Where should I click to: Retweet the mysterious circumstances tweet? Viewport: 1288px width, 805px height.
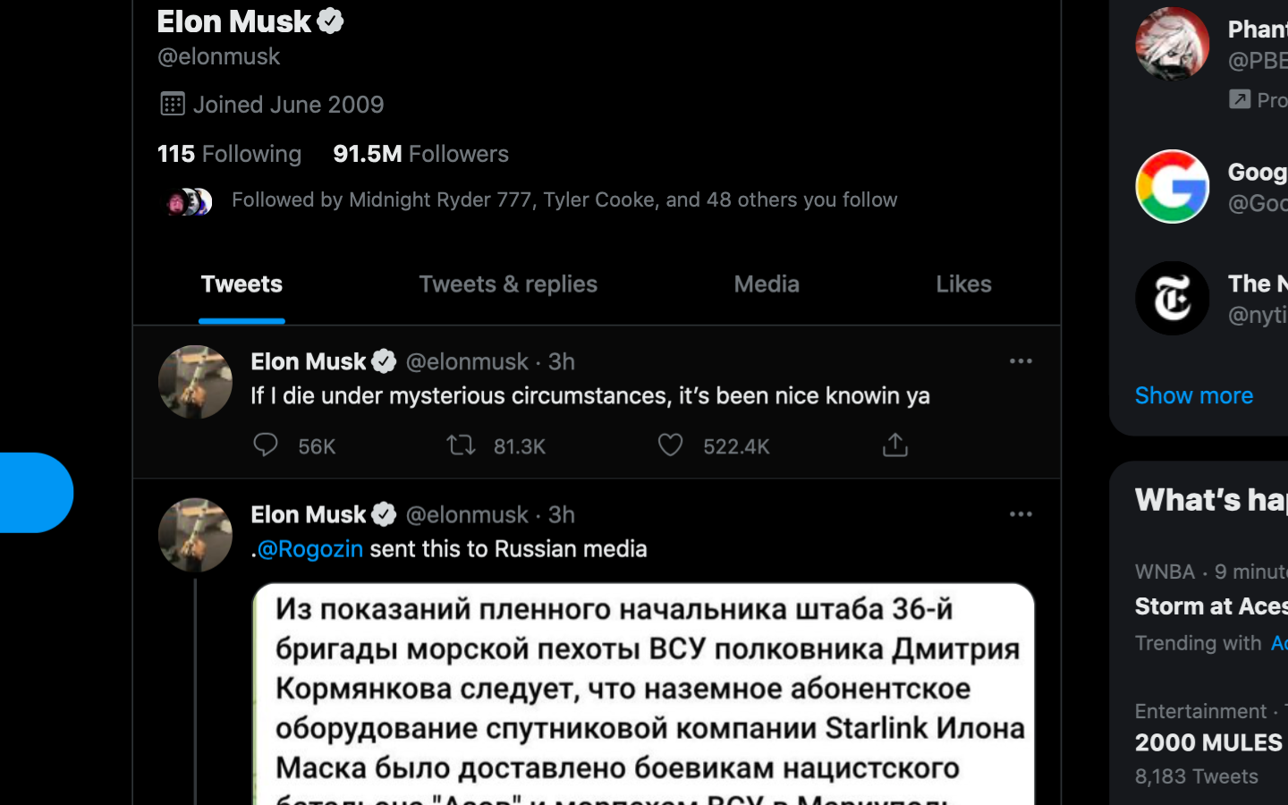(461, 445)
